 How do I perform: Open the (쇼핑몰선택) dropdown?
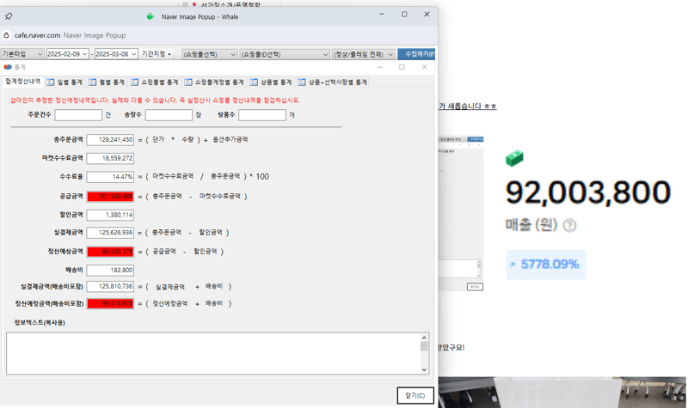click(x=209, y=54)
